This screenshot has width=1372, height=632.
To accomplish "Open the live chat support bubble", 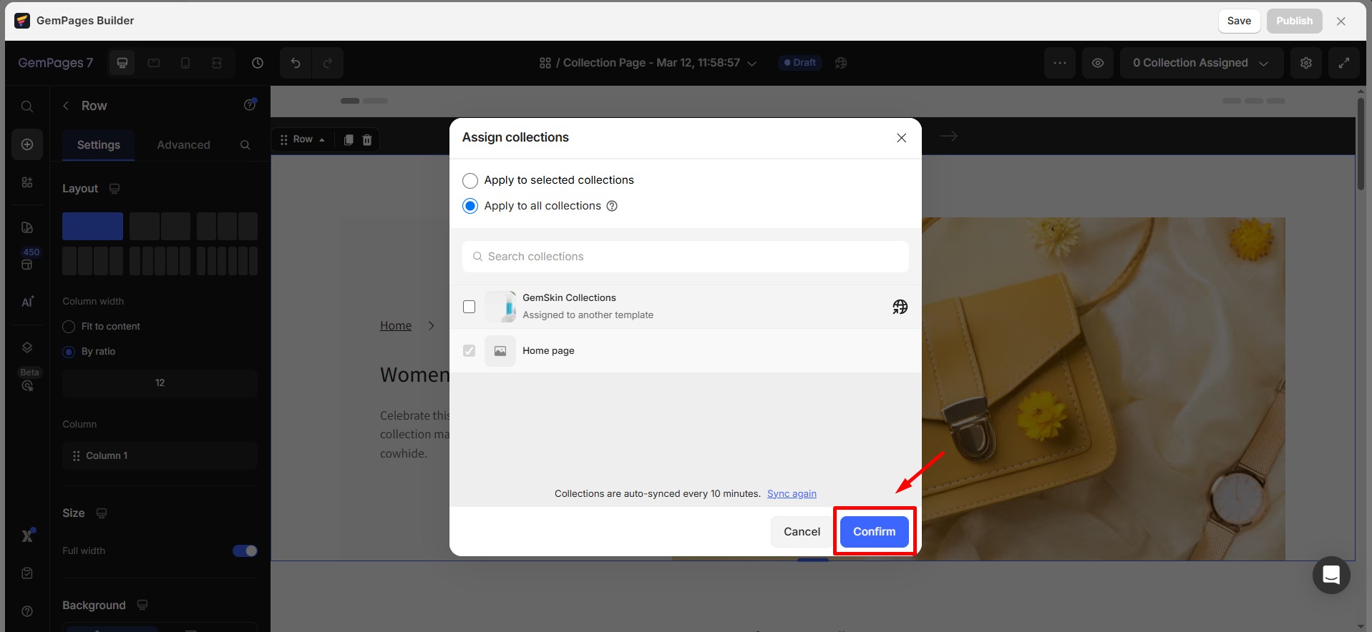I will (x=1330, y=575).
